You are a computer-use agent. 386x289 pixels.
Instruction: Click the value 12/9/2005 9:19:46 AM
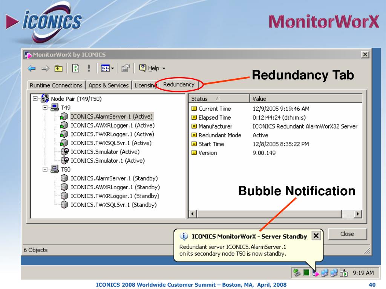click(x=281, y=109)
